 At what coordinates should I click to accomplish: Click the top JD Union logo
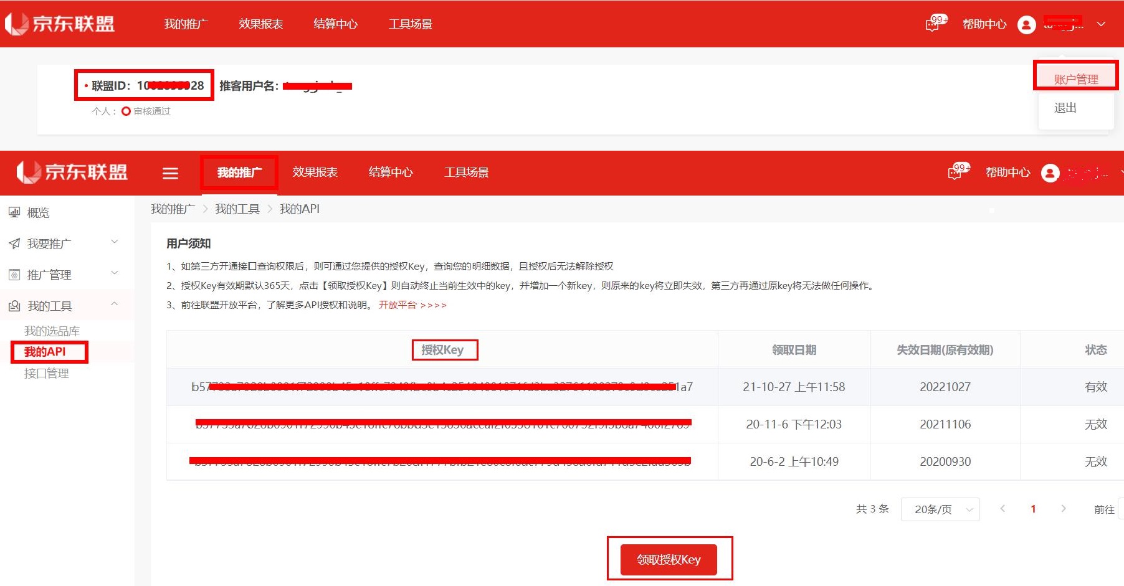pyautogui.click(x=60, y=24)
